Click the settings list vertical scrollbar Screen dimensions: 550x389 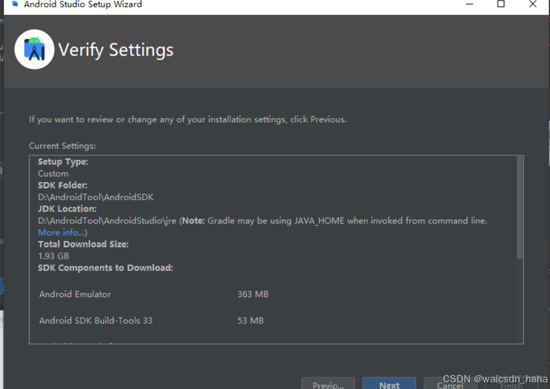519,208
